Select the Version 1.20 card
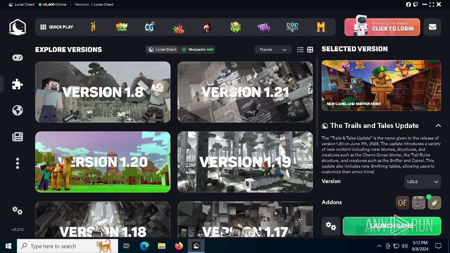 103,162
